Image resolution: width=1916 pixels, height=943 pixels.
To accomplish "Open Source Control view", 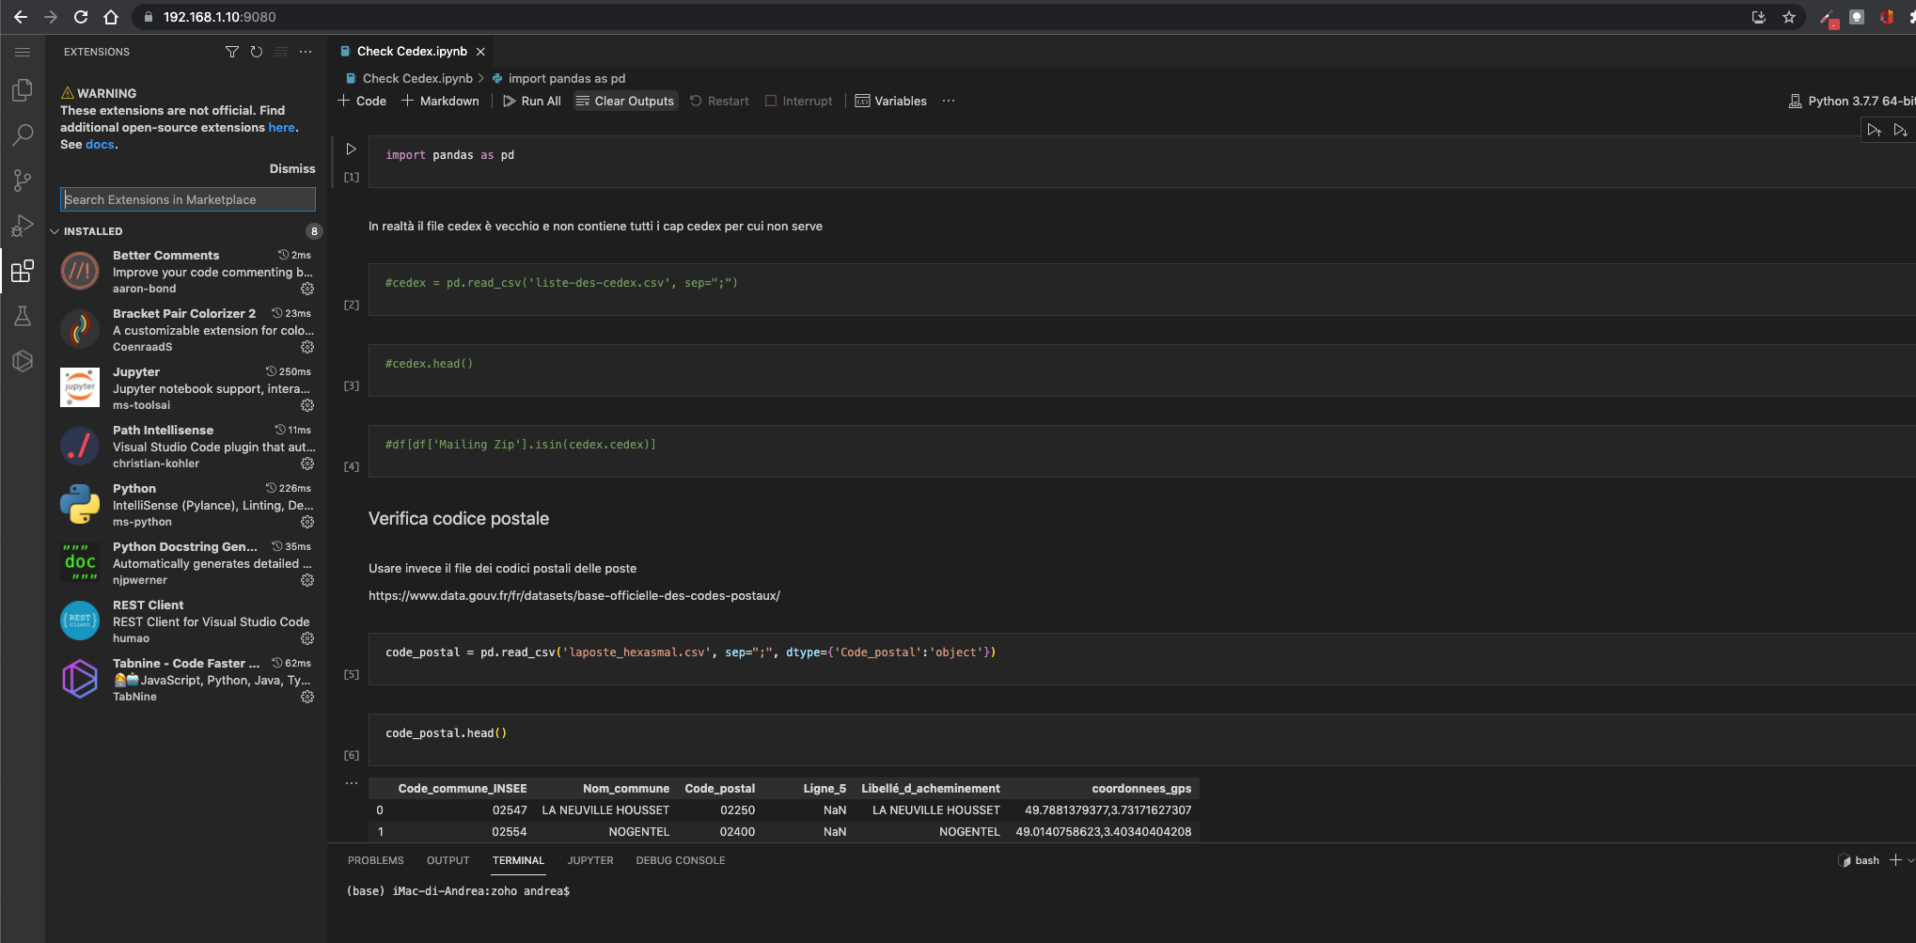I will click(23, 181).
